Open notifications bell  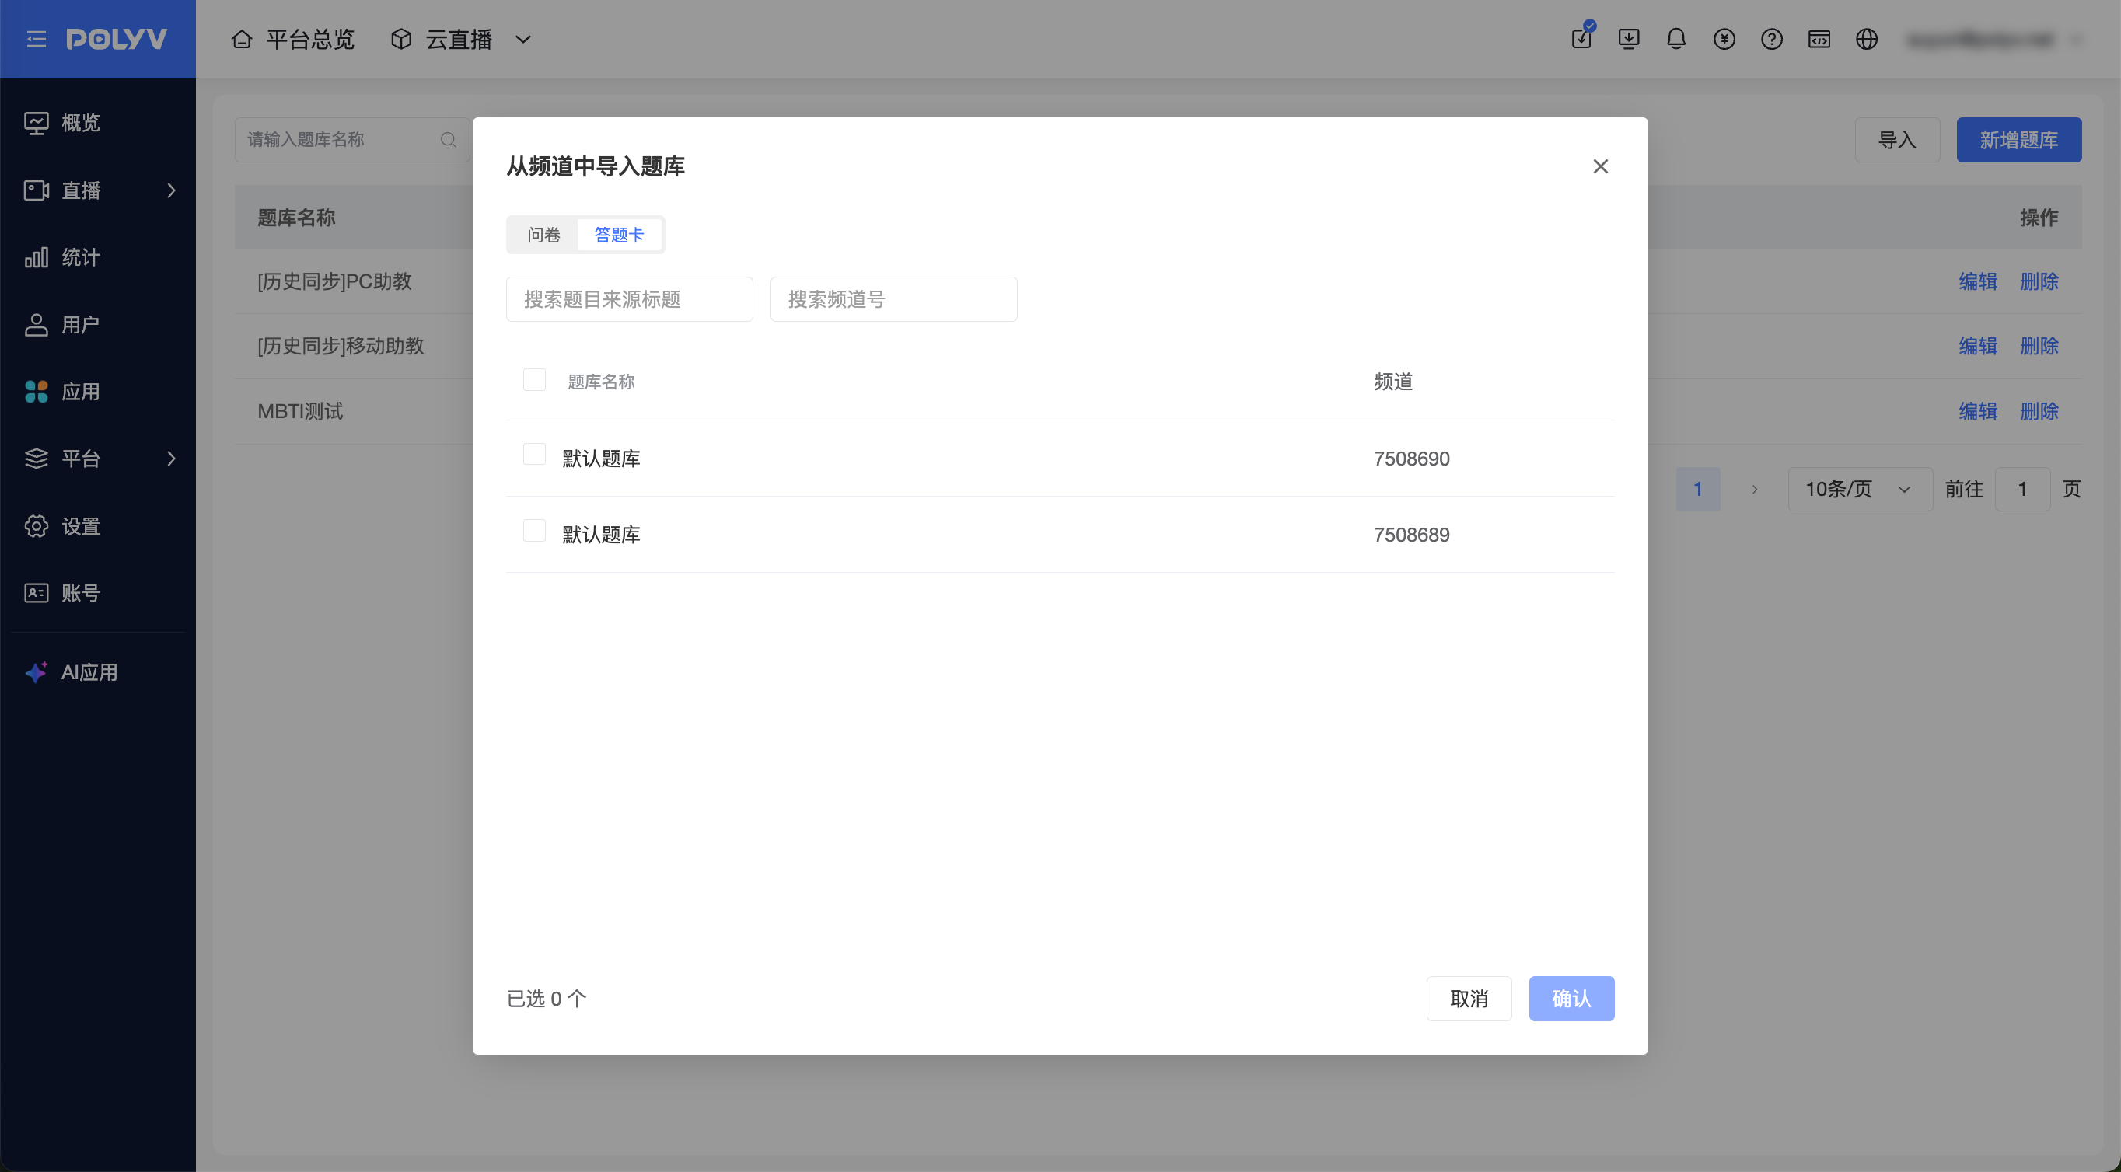1676,39
